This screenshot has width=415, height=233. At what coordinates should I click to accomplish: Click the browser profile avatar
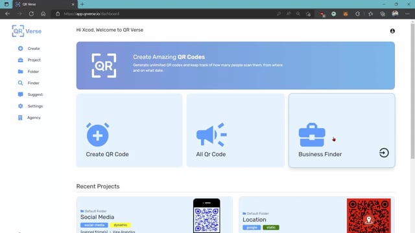point(395,14)
